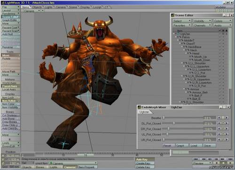This screenshot has height=170, width=235.
Task: Jump to first frame in playback controls
Action: [196, 159]
